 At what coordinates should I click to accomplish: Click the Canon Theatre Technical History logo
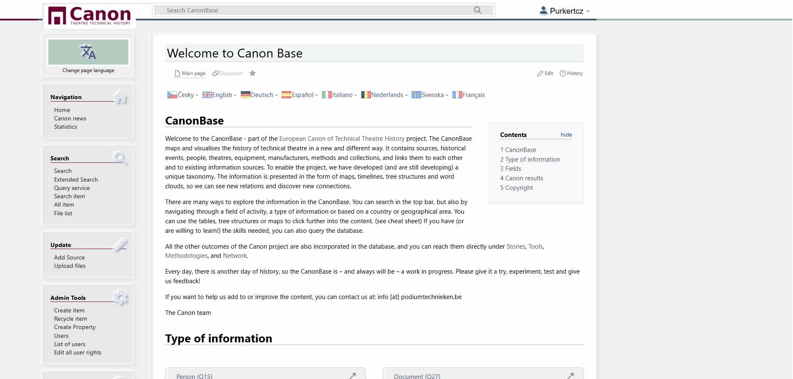[90, 16]
